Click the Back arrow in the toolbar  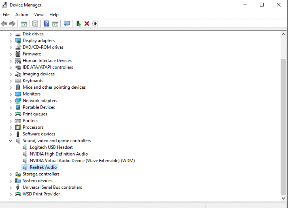[4, 24]
